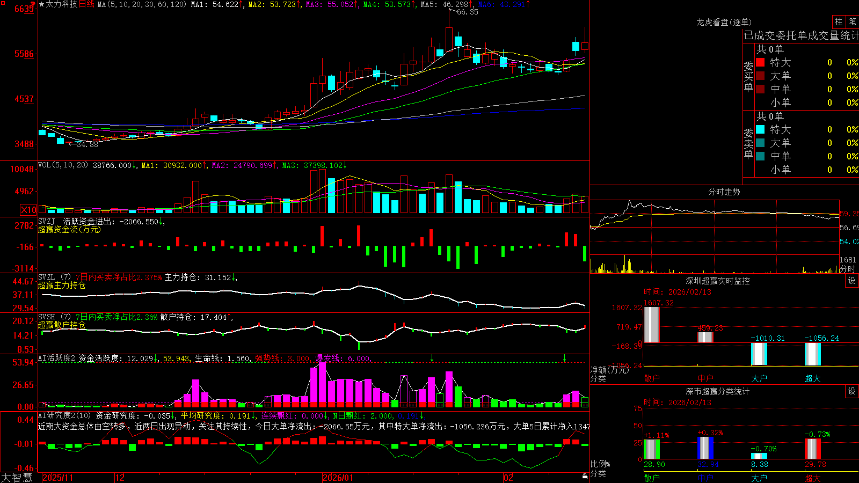Image resolution: width=859 pixels, height=483 pixels.
Task: Open 设 settings for 深市超赢分类统计
Action: pyautogui.click(x=852, y=391)
